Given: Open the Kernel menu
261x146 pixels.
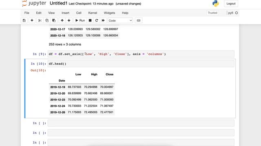Looking at the screenshot, I should pyautogui.click(x=93, y=13).
